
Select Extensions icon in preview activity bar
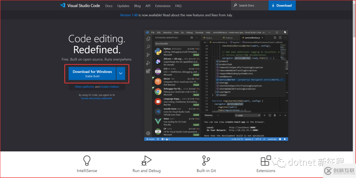148,71
